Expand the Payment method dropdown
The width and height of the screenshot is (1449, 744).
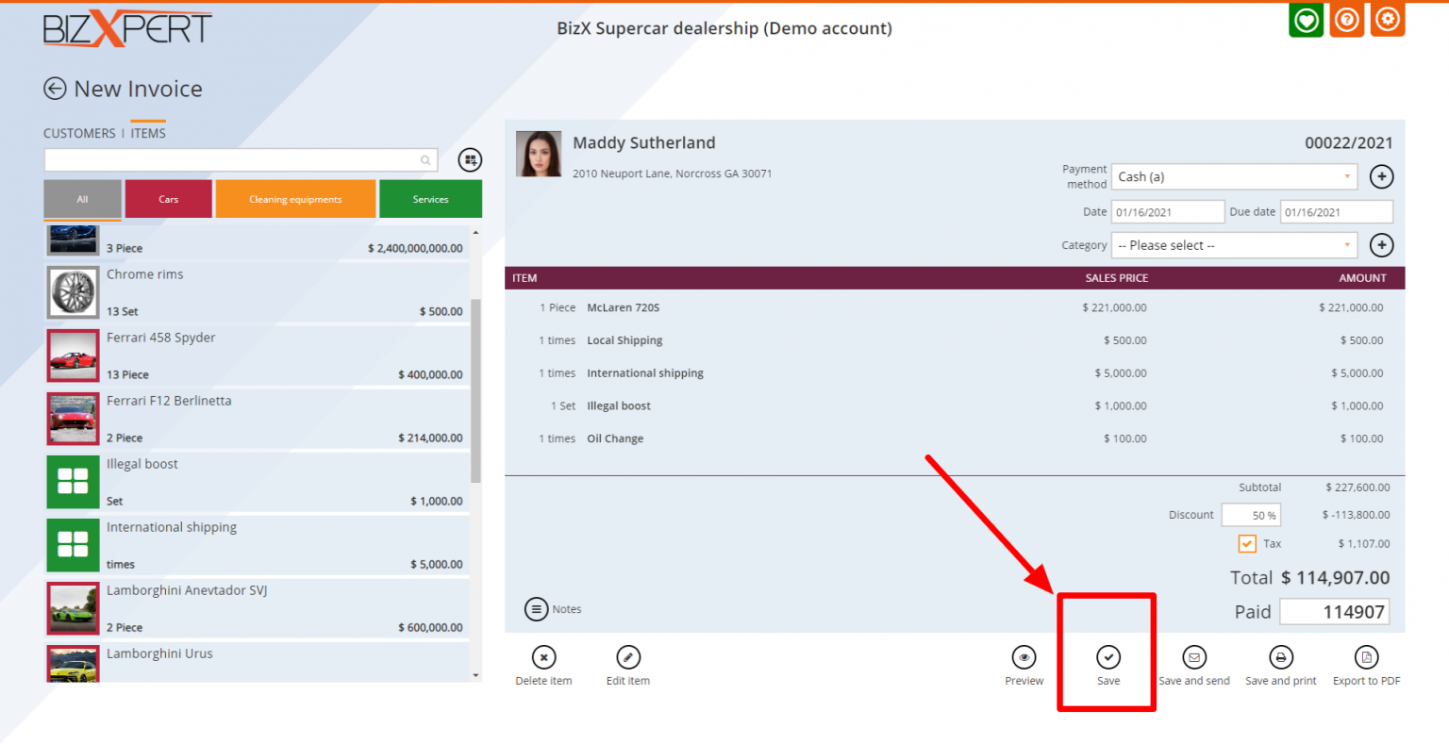click(x=1234, y=177)
